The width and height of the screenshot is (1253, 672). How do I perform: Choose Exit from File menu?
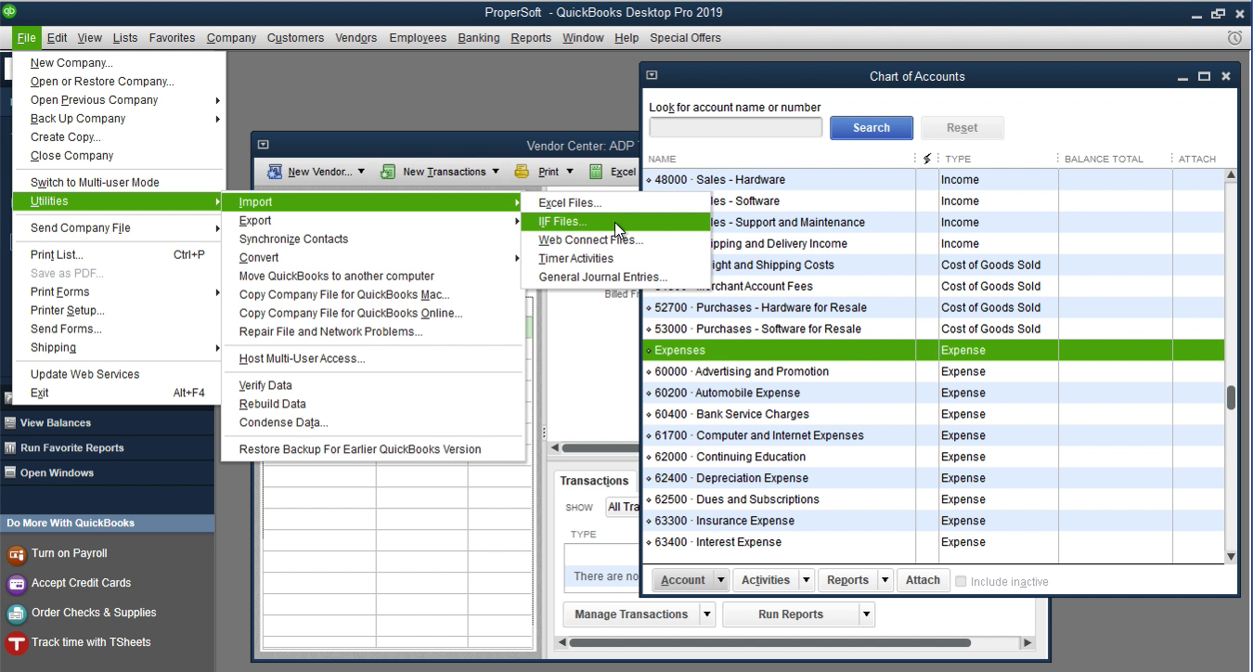coord(119,394)
